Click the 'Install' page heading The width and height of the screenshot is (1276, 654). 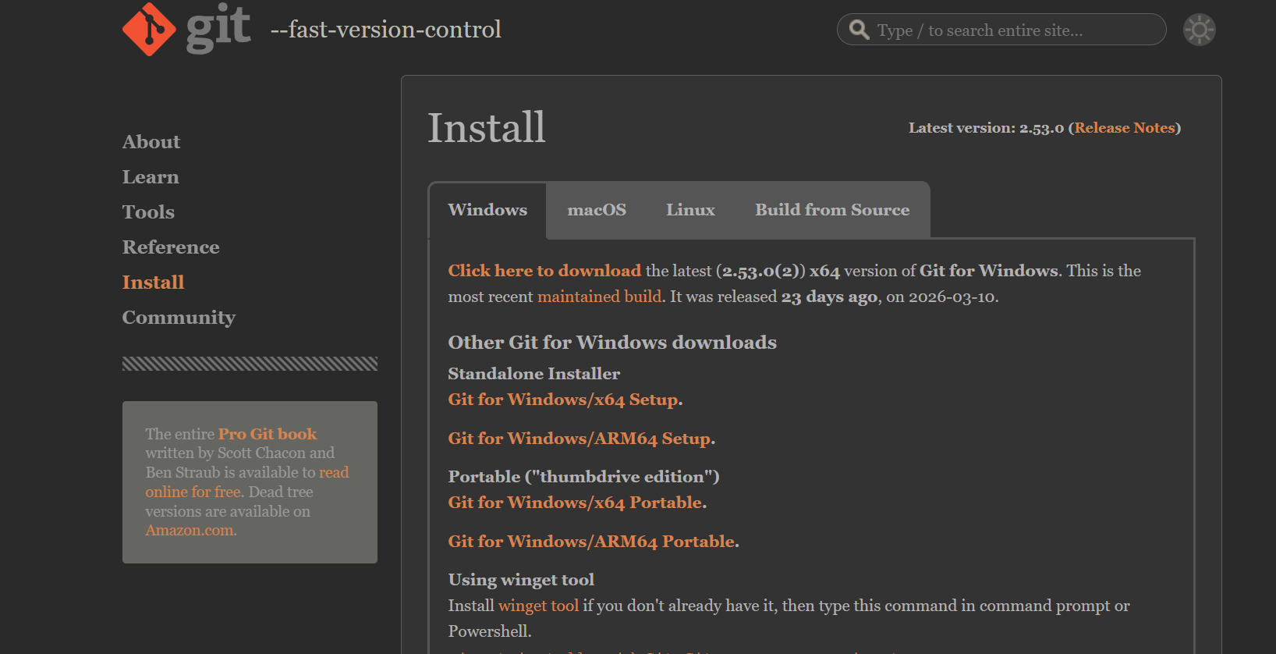487,128
